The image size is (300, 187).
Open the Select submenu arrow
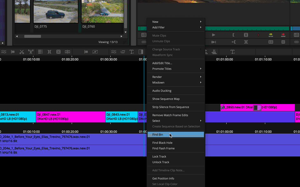pyautogui.click(x=202, y=121)
